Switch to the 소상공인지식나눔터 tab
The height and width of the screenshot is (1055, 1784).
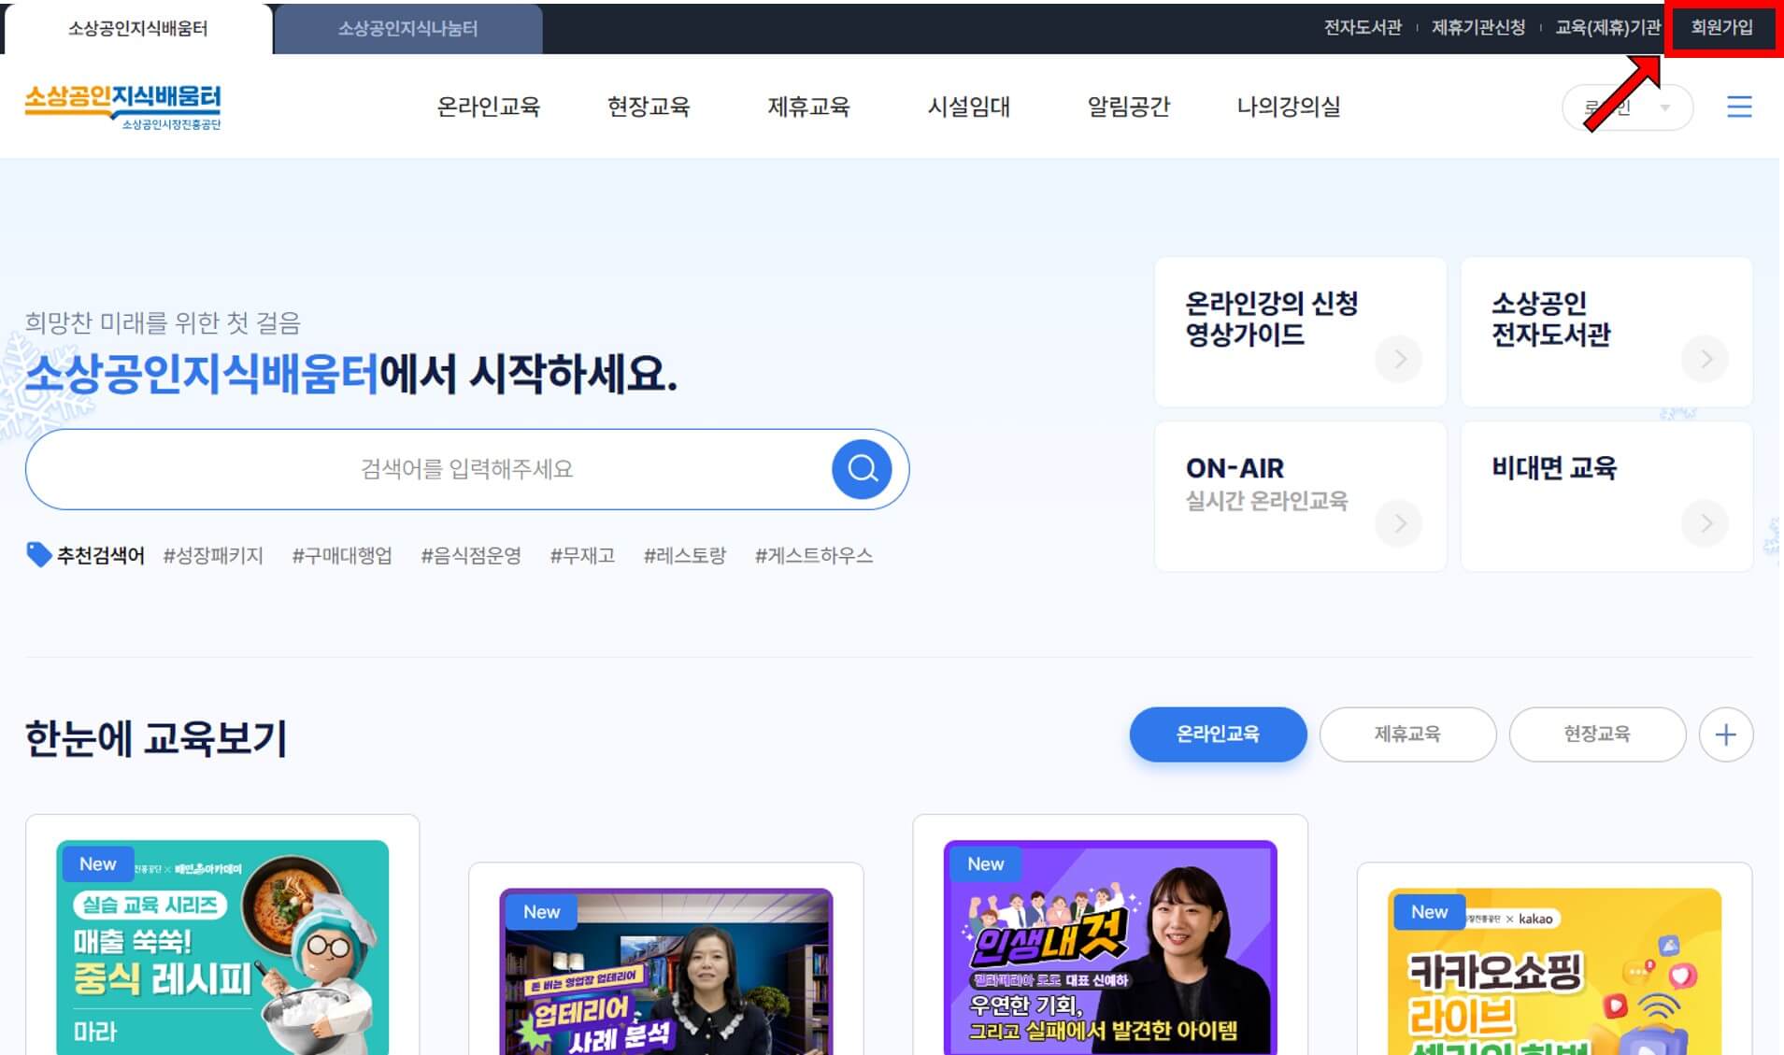(x=407, y=28)
